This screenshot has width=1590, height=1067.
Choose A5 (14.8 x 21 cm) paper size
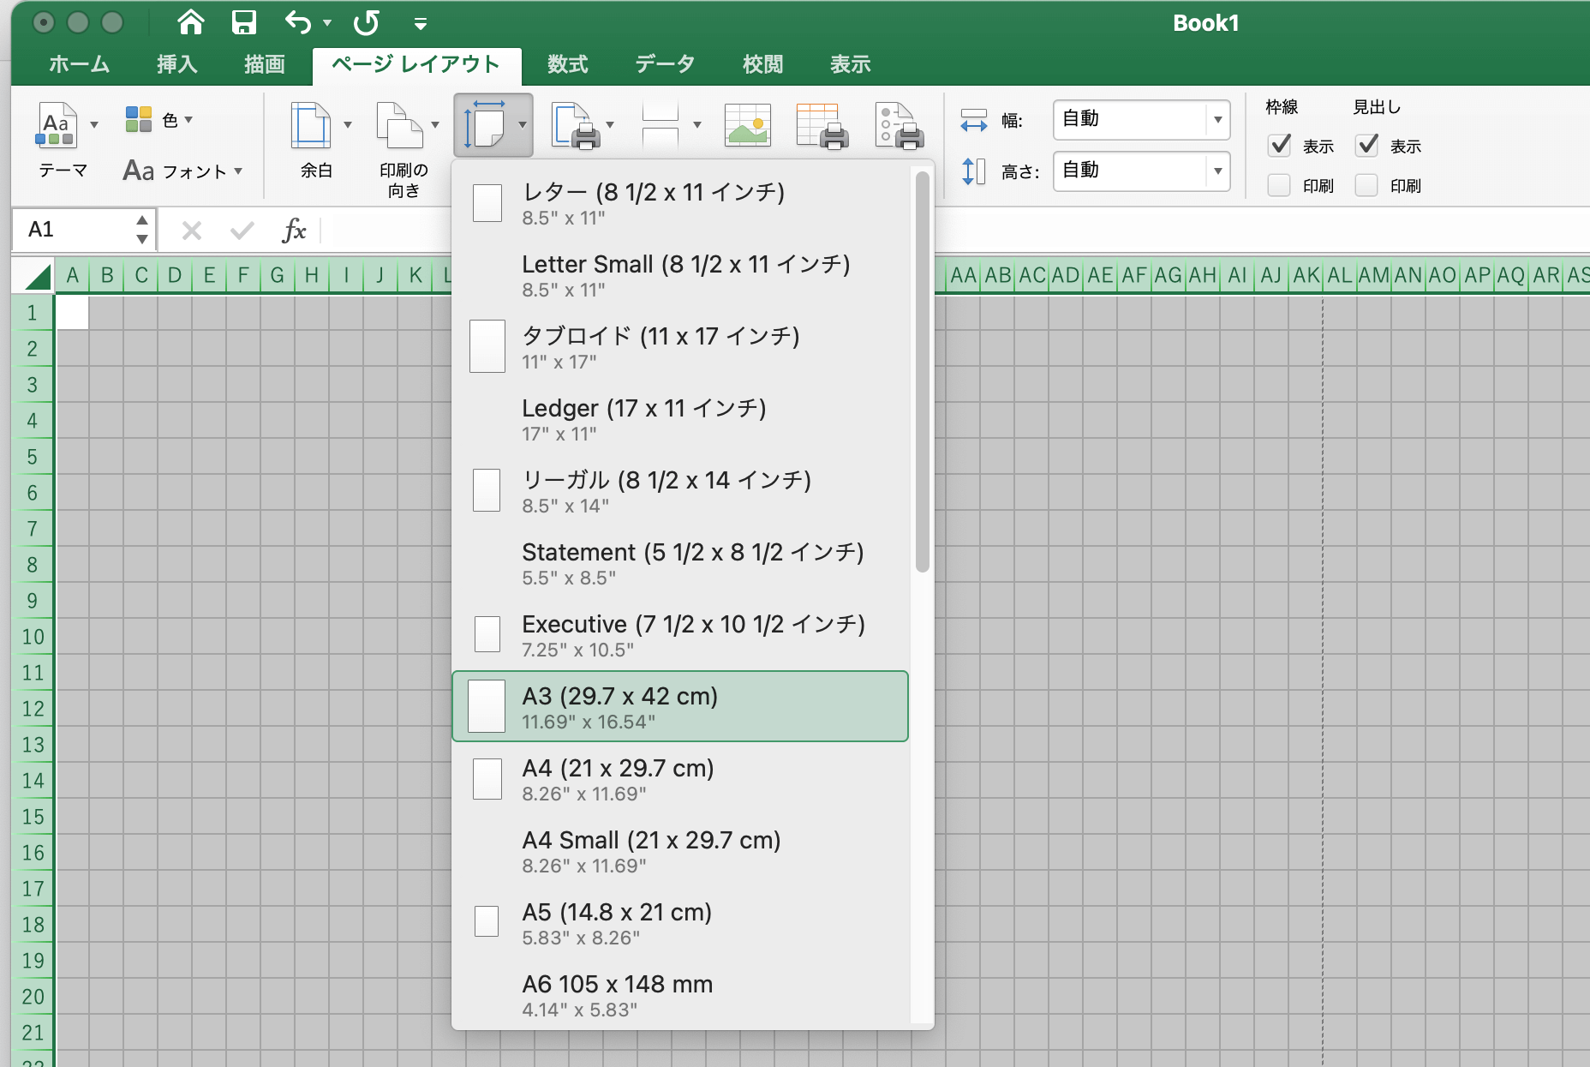(680, 923)
